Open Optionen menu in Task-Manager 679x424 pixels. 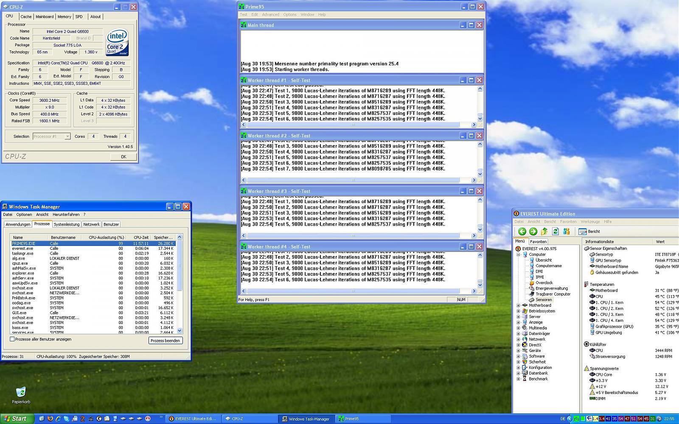pos(24,215)
